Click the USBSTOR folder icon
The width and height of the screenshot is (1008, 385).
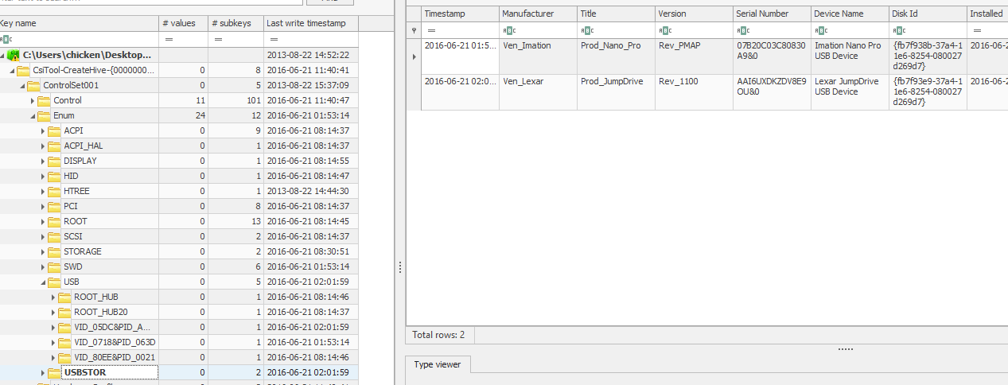coord(54,372)
